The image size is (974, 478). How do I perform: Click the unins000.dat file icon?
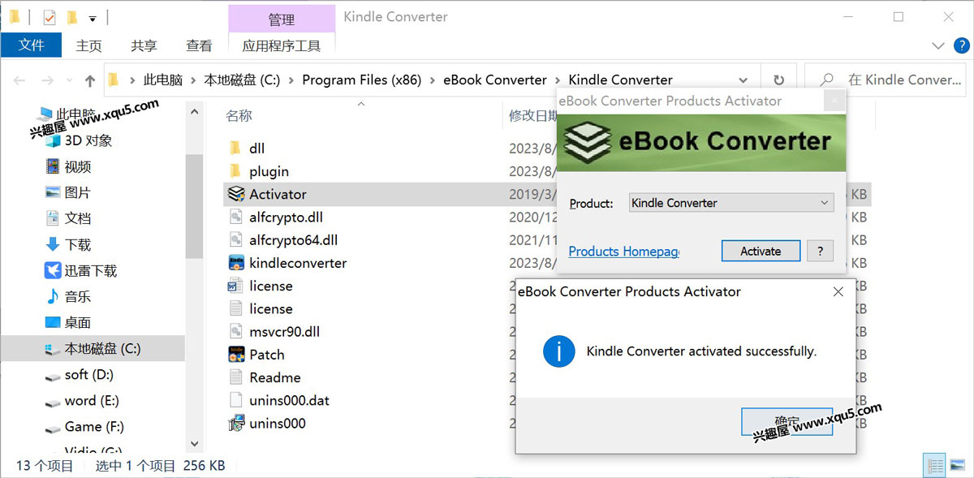[x=236, y=400]
